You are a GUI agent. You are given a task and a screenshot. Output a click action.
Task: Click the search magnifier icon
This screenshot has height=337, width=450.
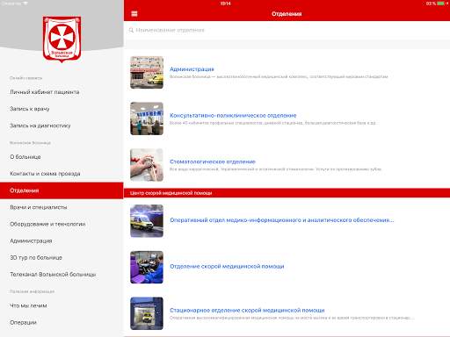click(x=131, y=30)
